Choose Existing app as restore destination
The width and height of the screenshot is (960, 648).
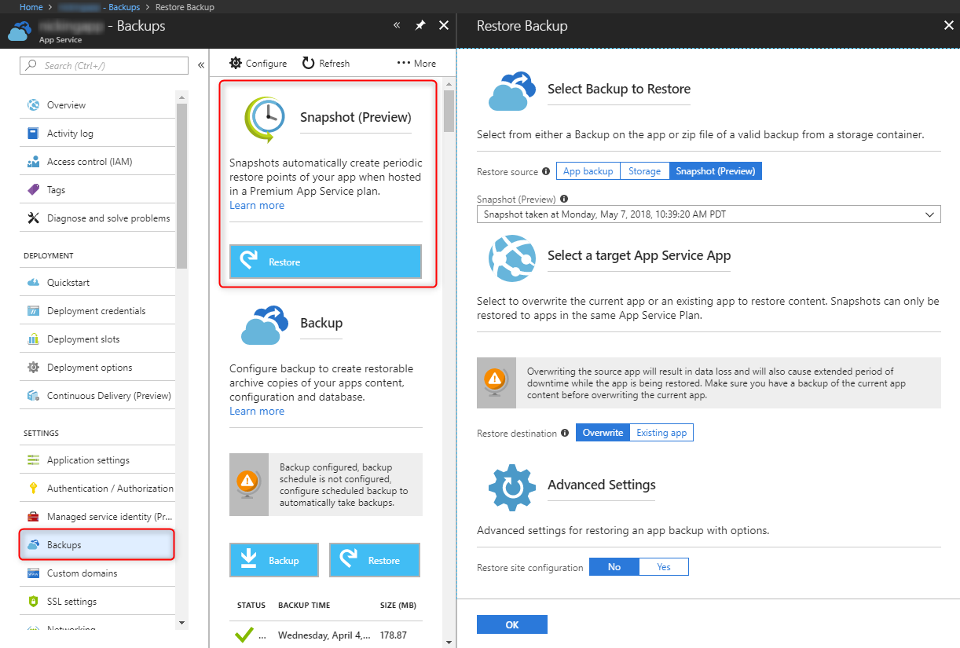[x=661, y=433]
